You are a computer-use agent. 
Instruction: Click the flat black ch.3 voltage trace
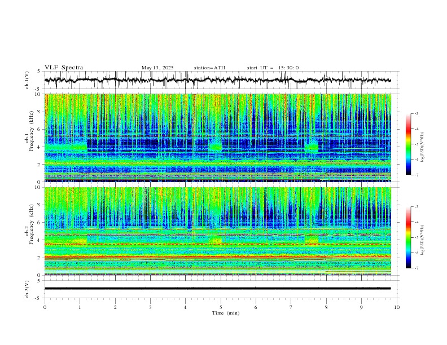tap(218, 289)
